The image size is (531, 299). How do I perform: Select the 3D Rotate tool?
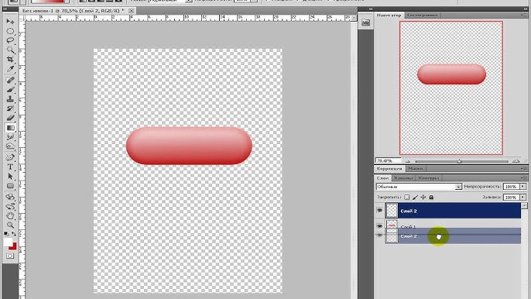point(10,197)
